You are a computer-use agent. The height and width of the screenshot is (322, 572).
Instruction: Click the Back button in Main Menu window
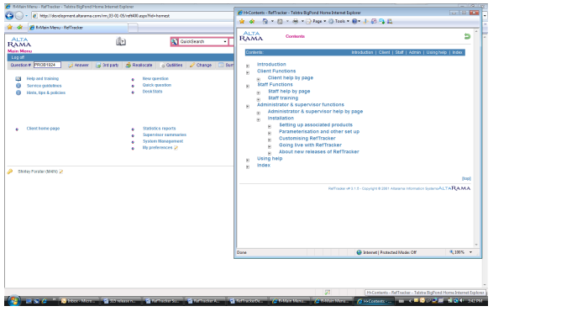point(9,16)
